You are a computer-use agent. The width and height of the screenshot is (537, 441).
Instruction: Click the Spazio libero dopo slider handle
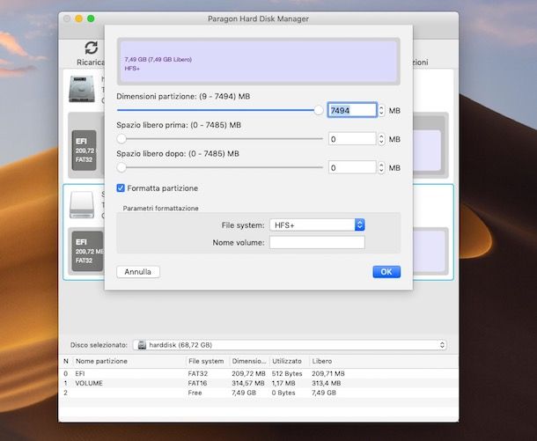point(121,167)
